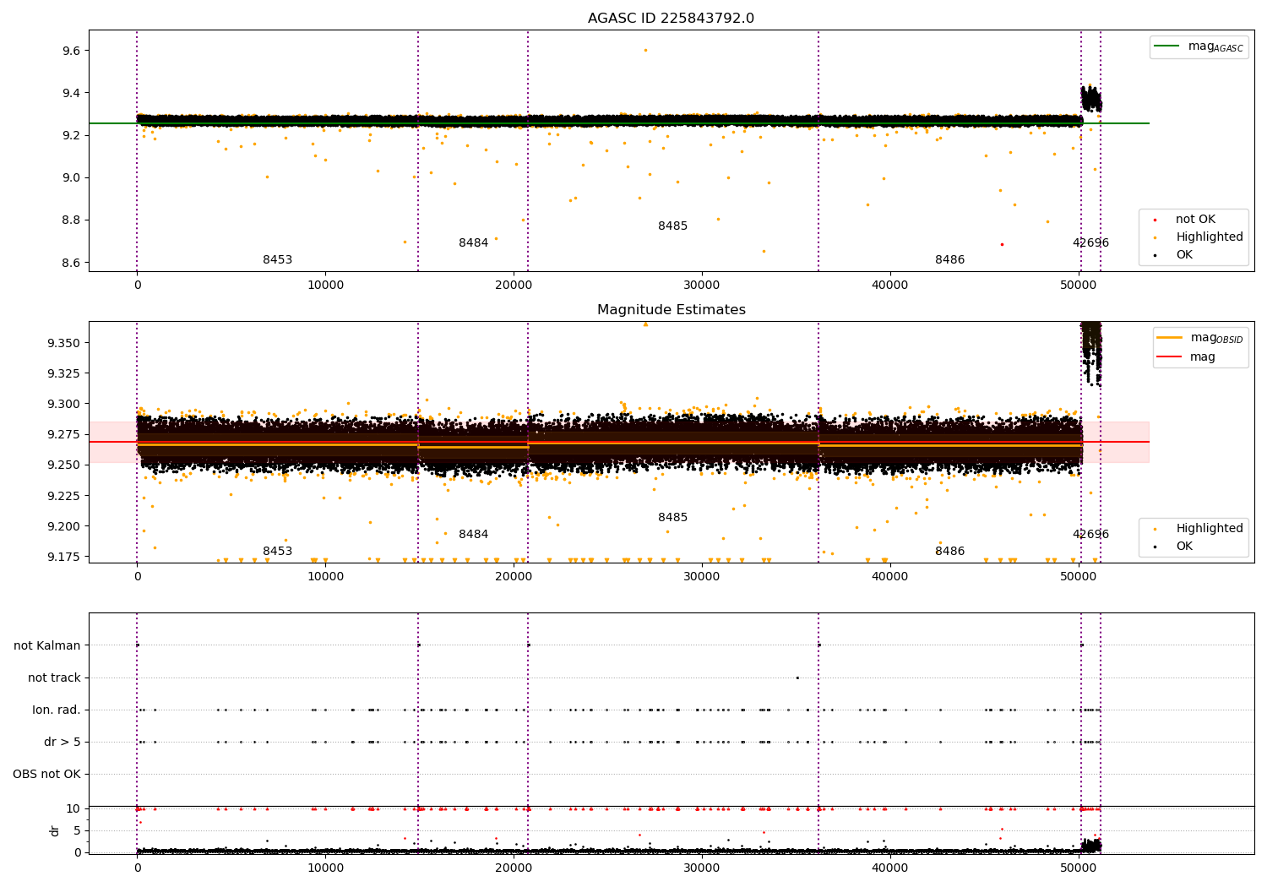This screenshot has width=1267, height=887.
Task: Click the red not-OK point near 8.7 magnitude
Action: [1002, 244]
